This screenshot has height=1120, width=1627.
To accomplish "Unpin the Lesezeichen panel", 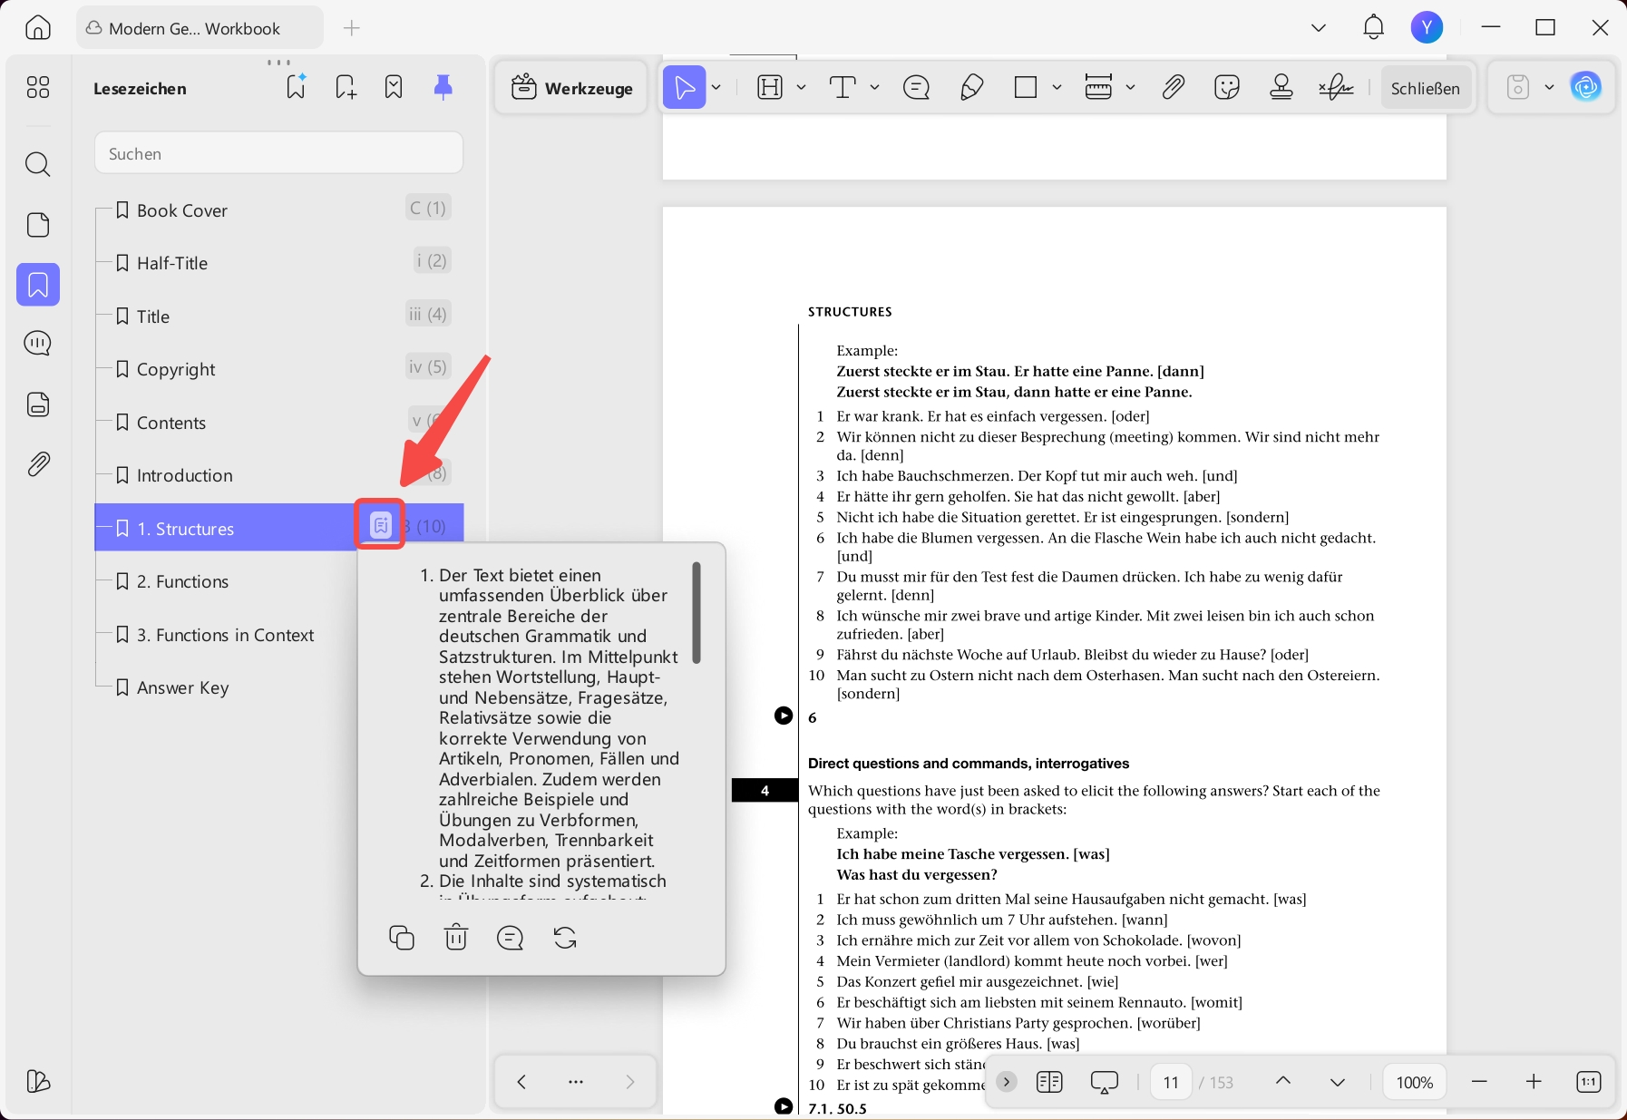I will [x=443, y=86].
